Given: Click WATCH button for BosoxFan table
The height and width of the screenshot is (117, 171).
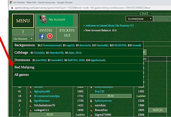Looking at the screenshot, I should point(157,110).
